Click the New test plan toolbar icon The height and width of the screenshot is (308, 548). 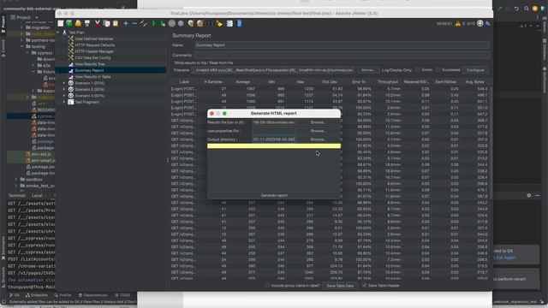(x=61, y=23)
